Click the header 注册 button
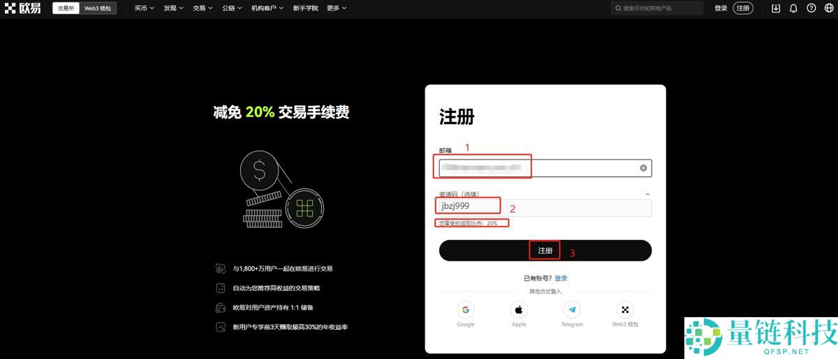Viewport: 838px width, 359px height. pyautogui.click(x=744, y=8)
